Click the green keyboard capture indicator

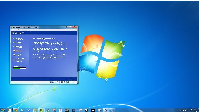click(69, 82)
